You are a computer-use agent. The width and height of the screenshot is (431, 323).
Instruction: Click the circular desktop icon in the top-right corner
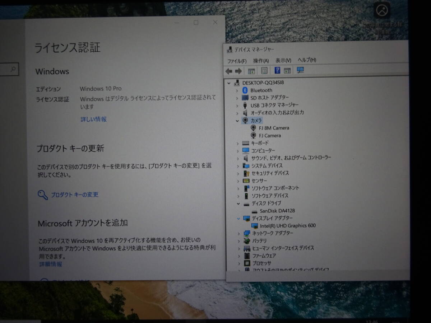click(382, 10)
